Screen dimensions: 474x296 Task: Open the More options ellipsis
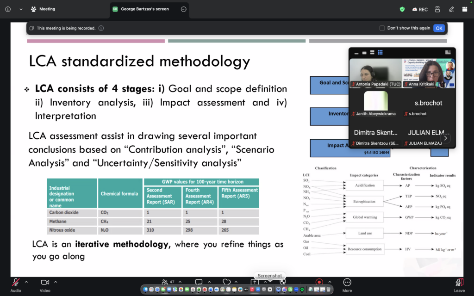(347, 283)
